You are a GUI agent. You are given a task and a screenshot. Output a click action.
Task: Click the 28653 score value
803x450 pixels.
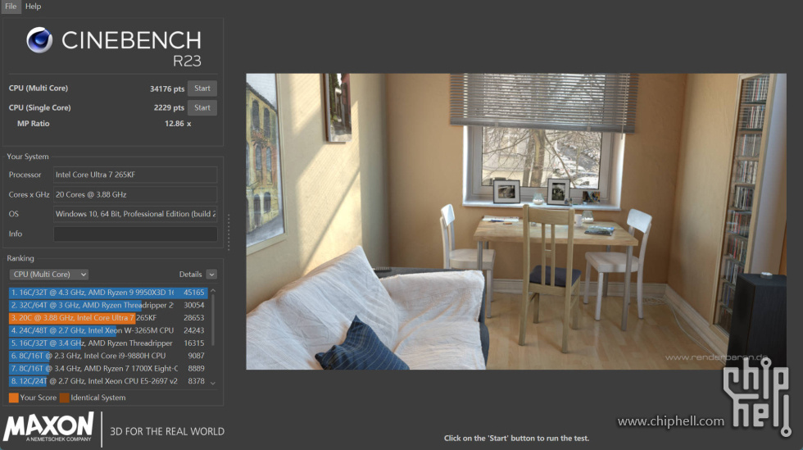pyautogui.click(x=194, y=318)
